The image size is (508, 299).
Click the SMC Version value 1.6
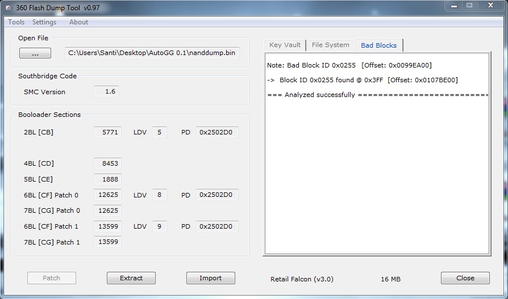[106, 91]
